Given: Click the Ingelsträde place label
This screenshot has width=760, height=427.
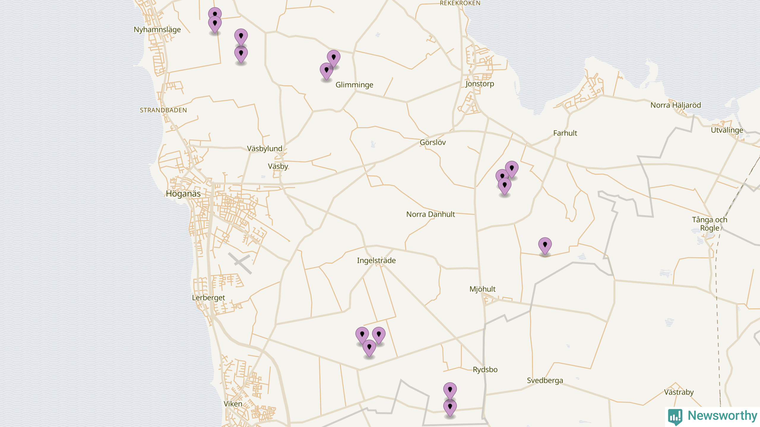Looking at the screenshot, I should (x=376, y=261).
